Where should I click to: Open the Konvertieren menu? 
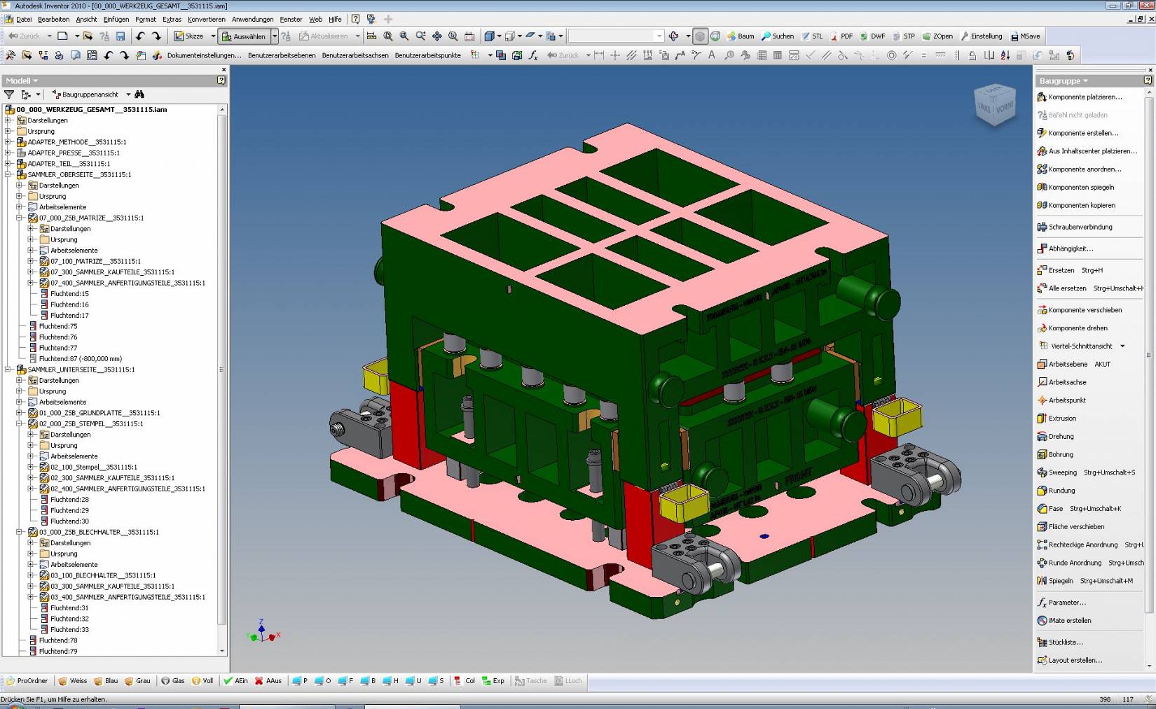click(206, 19)
